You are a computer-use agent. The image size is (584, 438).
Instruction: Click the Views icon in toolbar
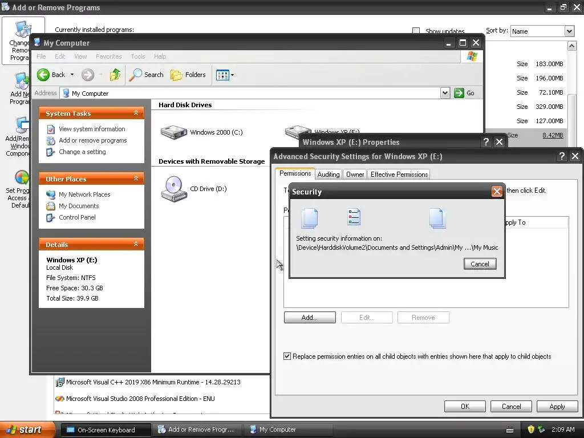click(223, 75)
